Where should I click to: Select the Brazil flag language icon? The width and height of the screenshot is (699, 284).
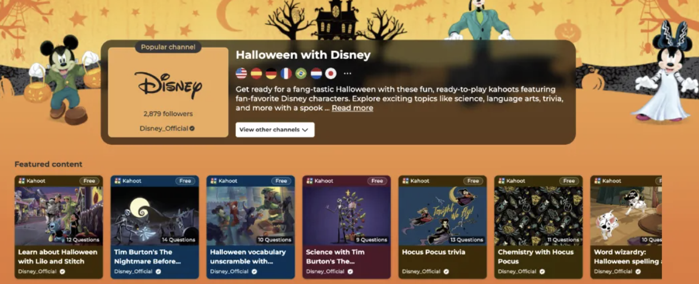pos(301,74)
